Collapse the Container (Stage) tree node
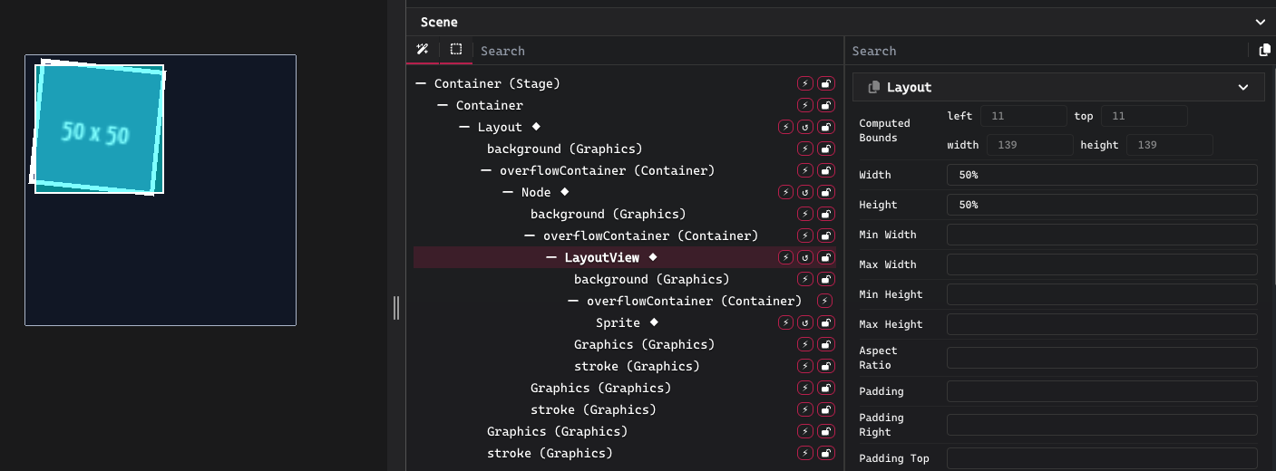The height and width of the screenshot is (471, 1276). (421, 83)
